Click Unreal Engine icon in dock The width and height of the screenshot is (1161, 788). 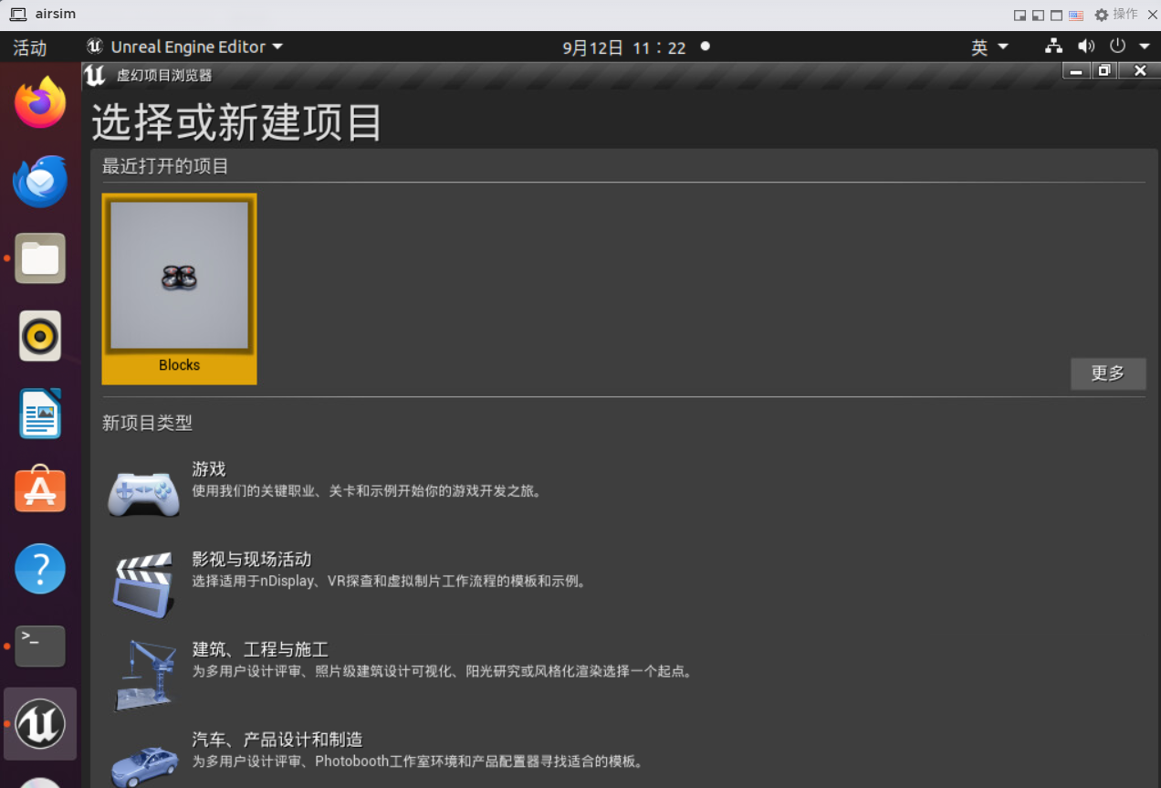[x=40, y=723]
